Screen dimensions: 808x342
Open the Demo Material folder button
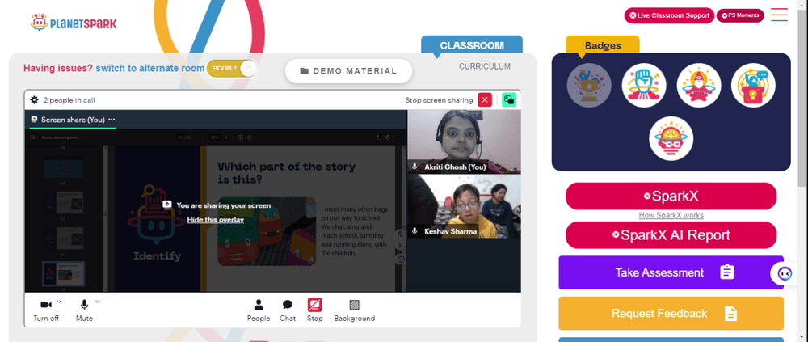(349, 71)
